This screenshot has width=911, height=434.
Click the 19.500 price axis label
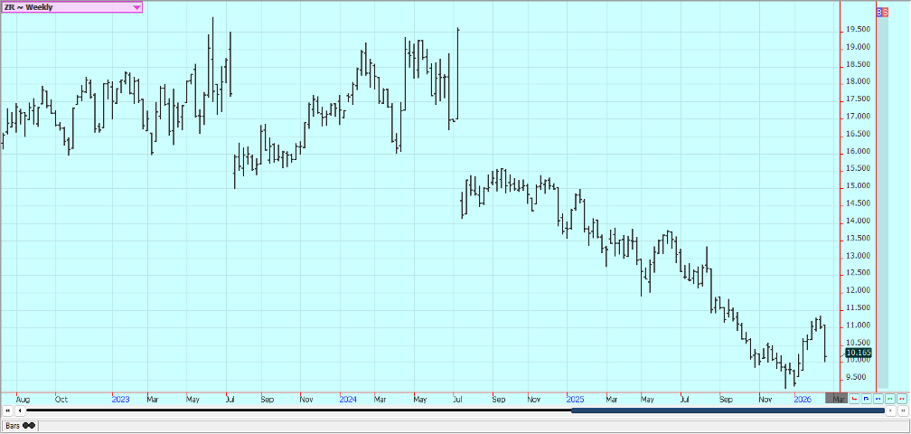[x=857, y=29]
